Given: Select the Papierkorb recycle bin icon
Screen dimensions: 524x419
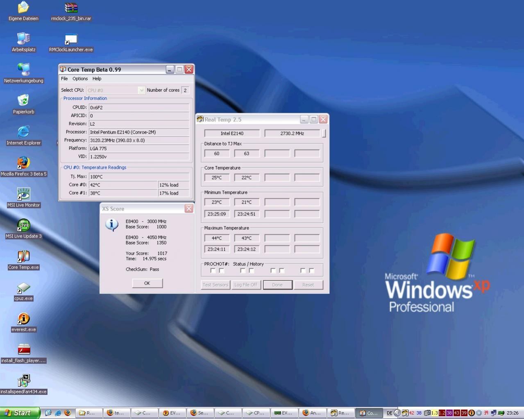Looking at the screenshot, I should pos(23,104).
